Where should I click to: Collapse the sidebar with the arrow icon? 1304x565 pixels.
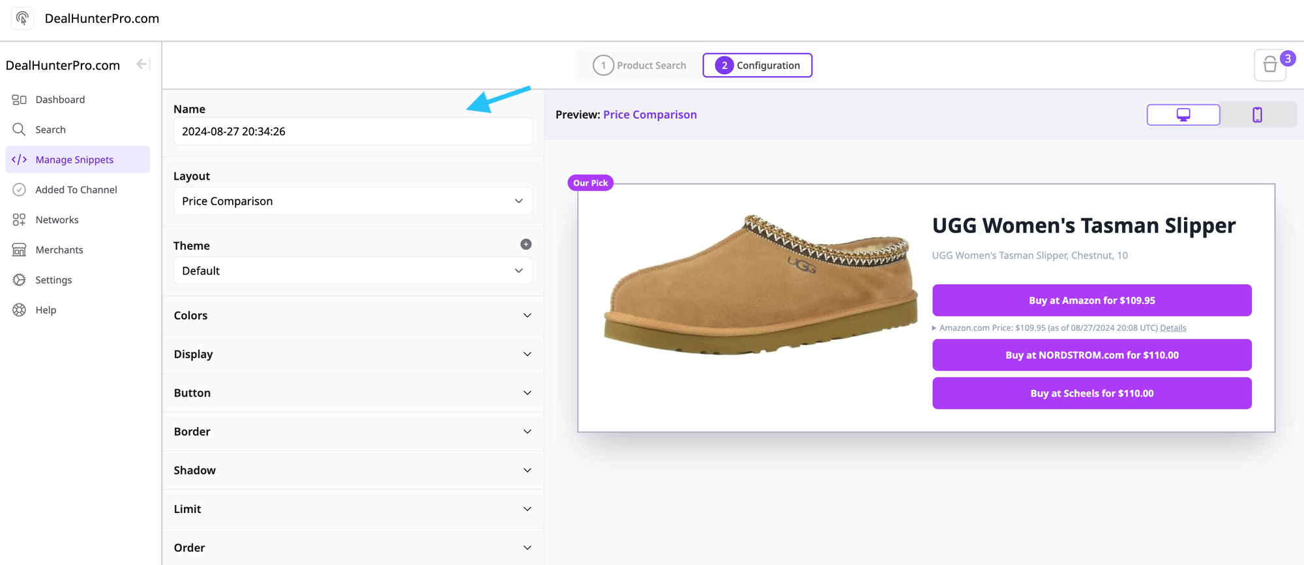pos(143,64)
